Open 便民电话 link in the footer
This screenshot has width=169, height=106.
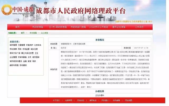[x=93, y=100]
